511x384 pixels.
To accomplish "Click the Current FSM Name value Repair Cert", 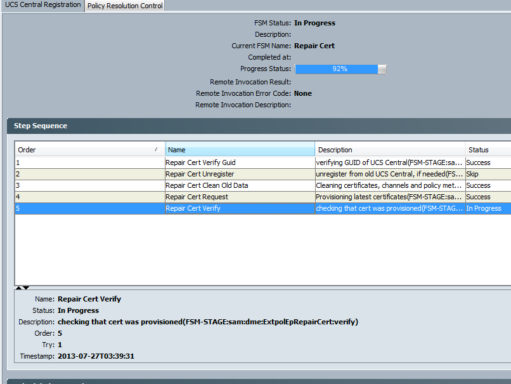I will (x=314, y=46).
